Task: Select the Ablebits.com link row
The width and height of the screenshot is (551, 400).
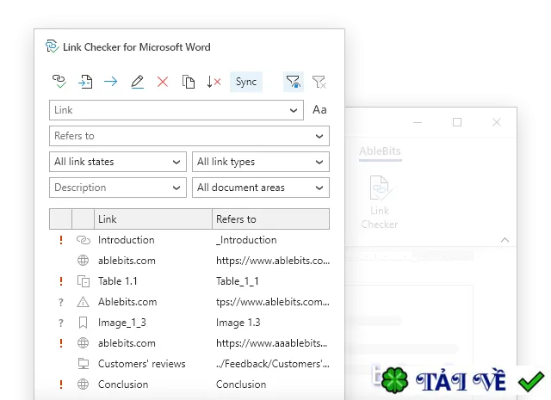Action: coord(189,302)
